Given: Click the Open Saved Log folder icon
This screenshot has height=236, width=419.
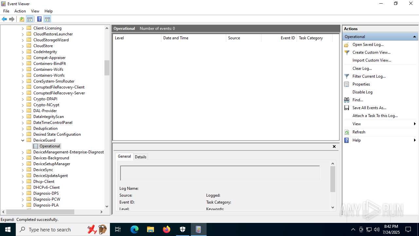Looking at the screenshot, I should coord(347,45).
